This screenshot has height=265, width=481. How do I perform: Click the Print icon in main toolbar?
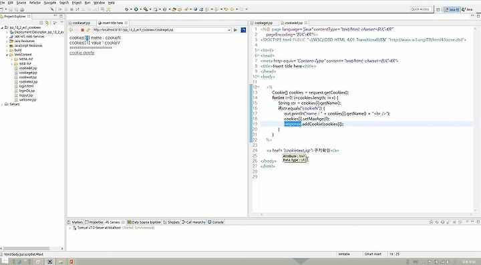tap(22, 9)
